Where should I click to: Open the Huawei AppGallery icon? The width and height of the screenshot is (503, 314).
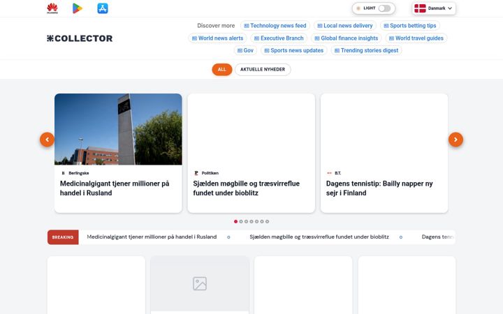[x=52, y=8]
